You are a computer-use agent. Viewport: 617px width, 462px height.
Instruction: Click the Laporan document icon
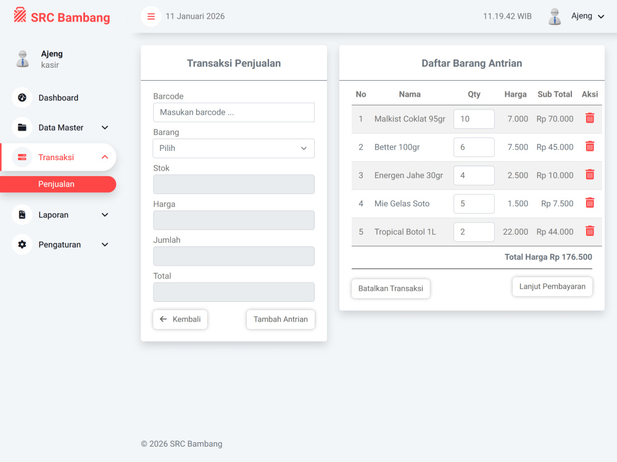[x=22, y=214]
